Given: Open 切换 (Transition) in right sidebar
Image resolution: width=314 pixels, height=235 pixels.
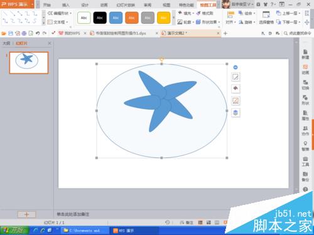Looking at the screenshot, I should [x=305, y=85].
